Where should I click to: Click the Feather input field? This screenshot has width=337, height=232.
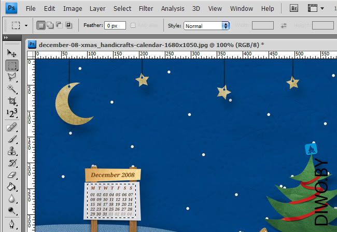click(x=115, y=25)
